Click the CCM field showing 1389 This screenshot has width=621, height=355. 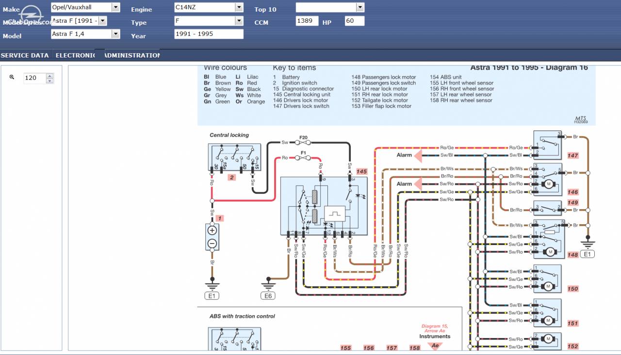point(307,21)
